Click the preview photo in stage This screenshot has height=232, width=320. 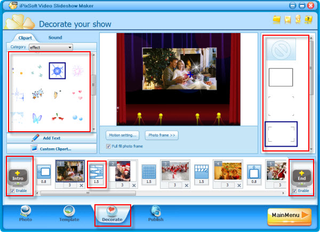[x=179, y=69]
